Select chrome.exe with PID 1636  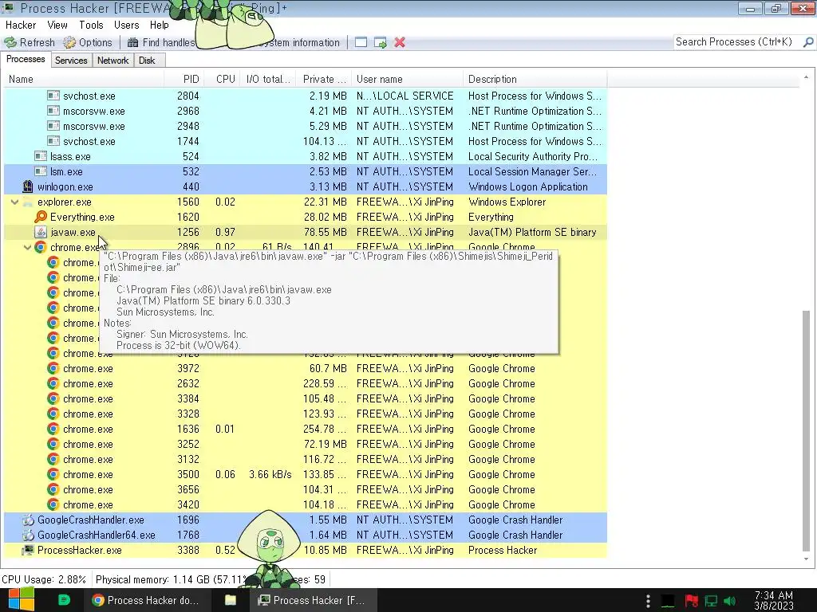[x=306, y=430]
